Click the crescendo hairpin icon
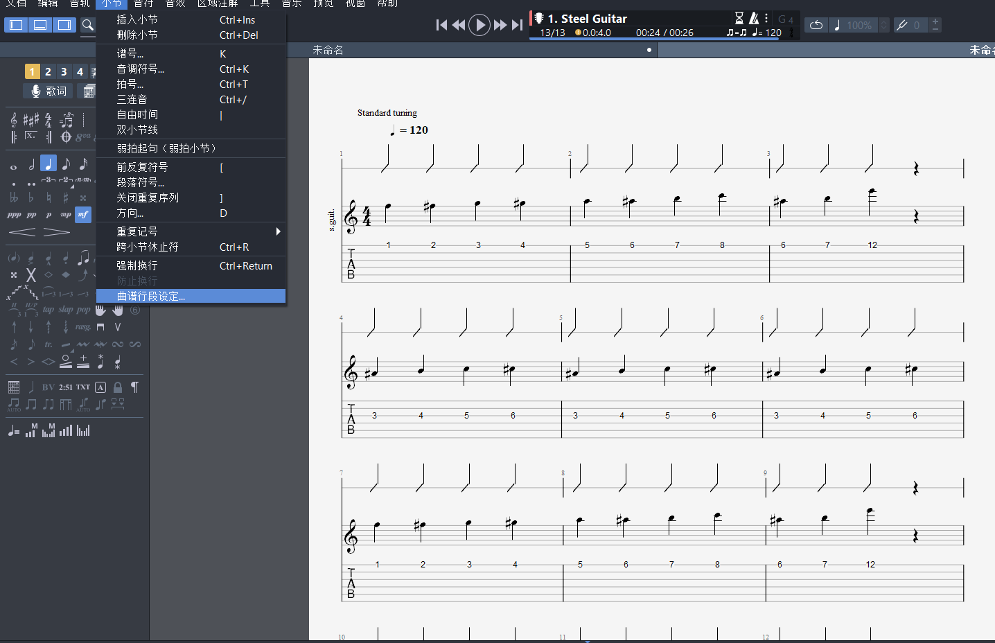Viewport: 995px width, 643px height. point(21,232)
